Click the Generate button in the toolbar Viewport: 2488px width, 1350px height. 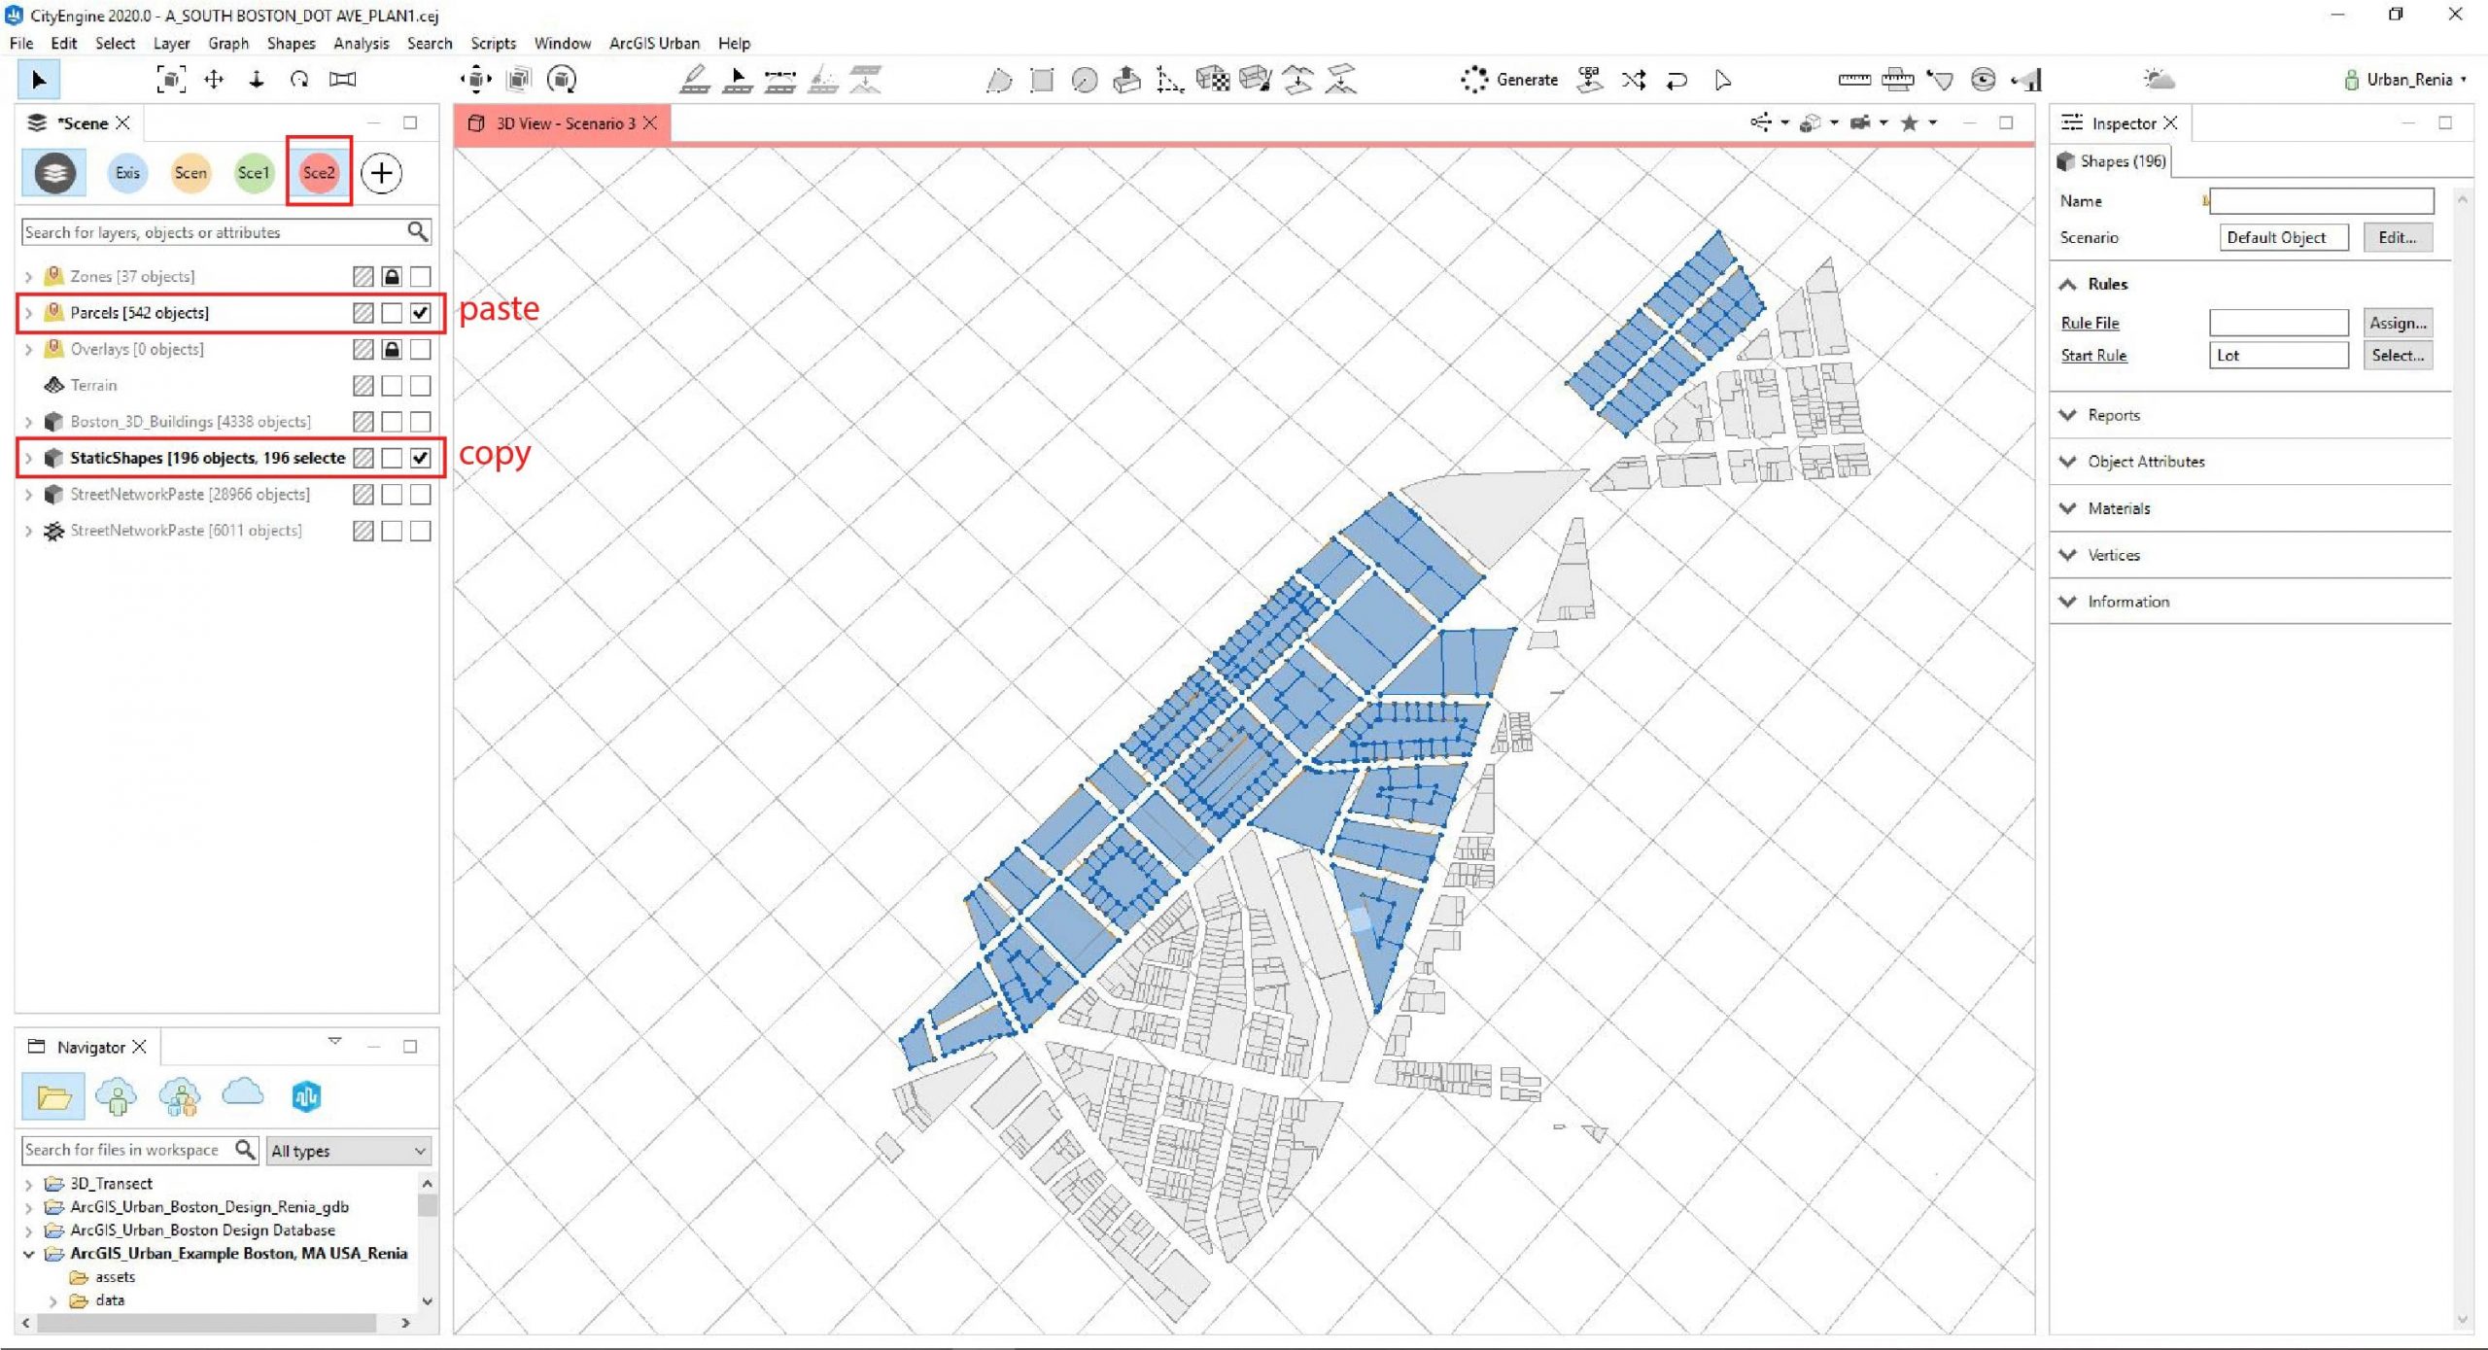click(1524, 80)
